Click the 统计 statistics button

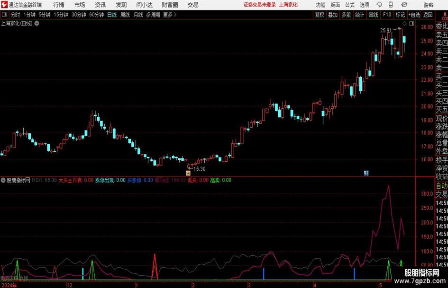pyautogui.click(x=359, y=15)
